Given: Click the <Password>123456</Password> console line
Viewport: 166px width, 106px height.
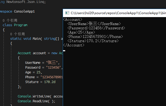Looking at the screenshot, I should pos(96,28).
